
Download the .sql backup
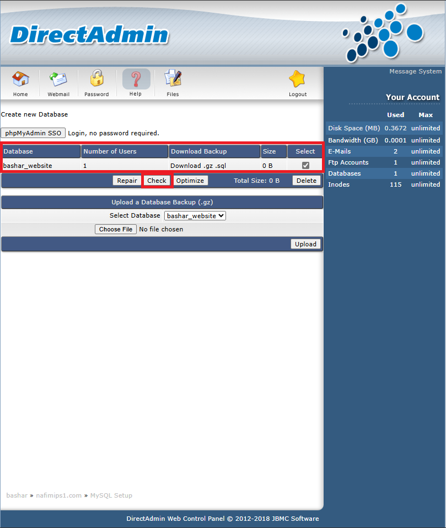221,166
